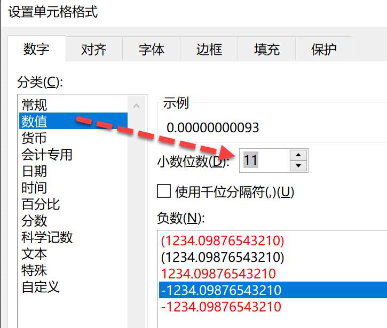Select highlighted -1234.09876543210 negative format
Screen dimensions: 387x328
point(273,290)
